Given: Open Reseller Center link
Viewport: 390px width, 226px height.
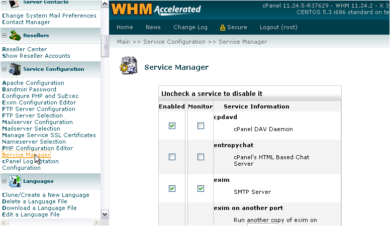Looking at the screenshot, I should tap(24, 49).
